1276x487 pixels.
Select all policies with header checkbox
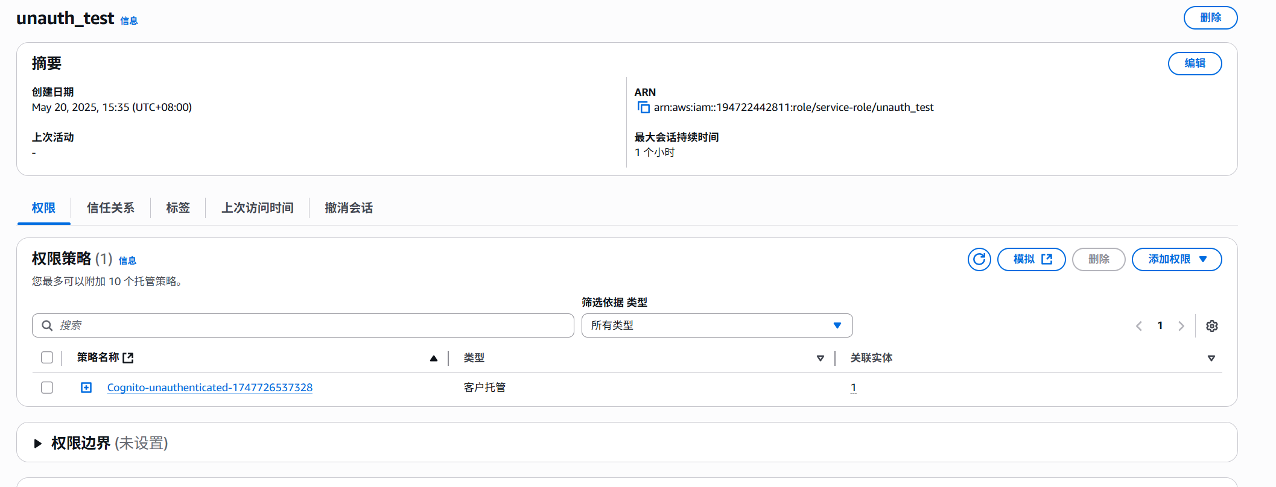(x=47, y=357)
